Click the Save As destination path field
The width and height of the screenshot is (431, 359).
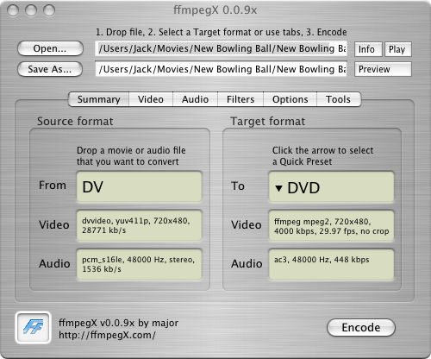[221, 69]
